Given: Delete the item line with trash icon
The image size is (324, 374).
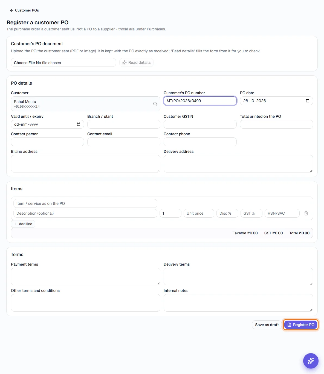Looking at the screenshot, I should [x=306, y=213].
